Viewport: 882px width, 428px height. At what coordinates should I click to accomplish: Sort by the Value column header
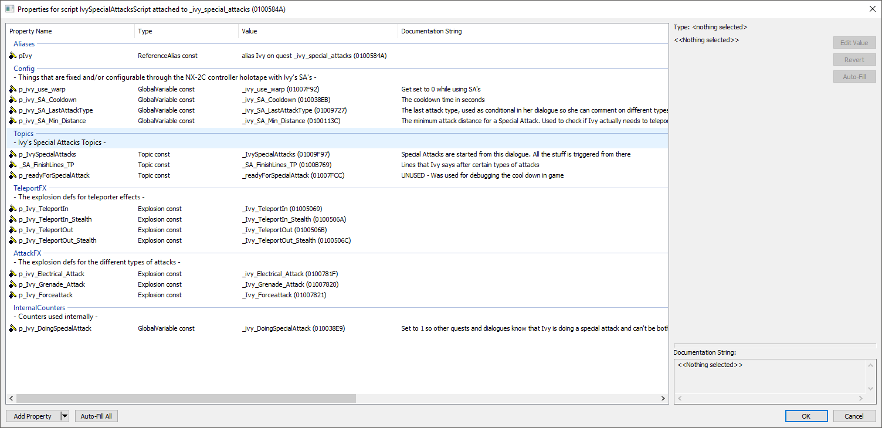point(318,31)
